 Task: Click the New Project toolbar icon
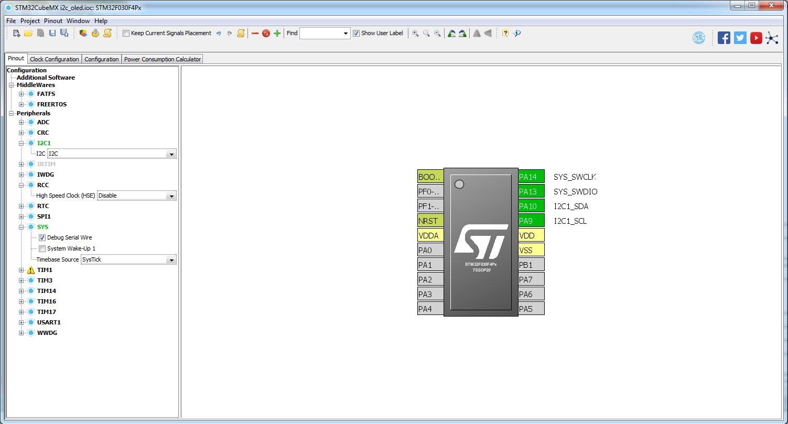click(17, 33)
